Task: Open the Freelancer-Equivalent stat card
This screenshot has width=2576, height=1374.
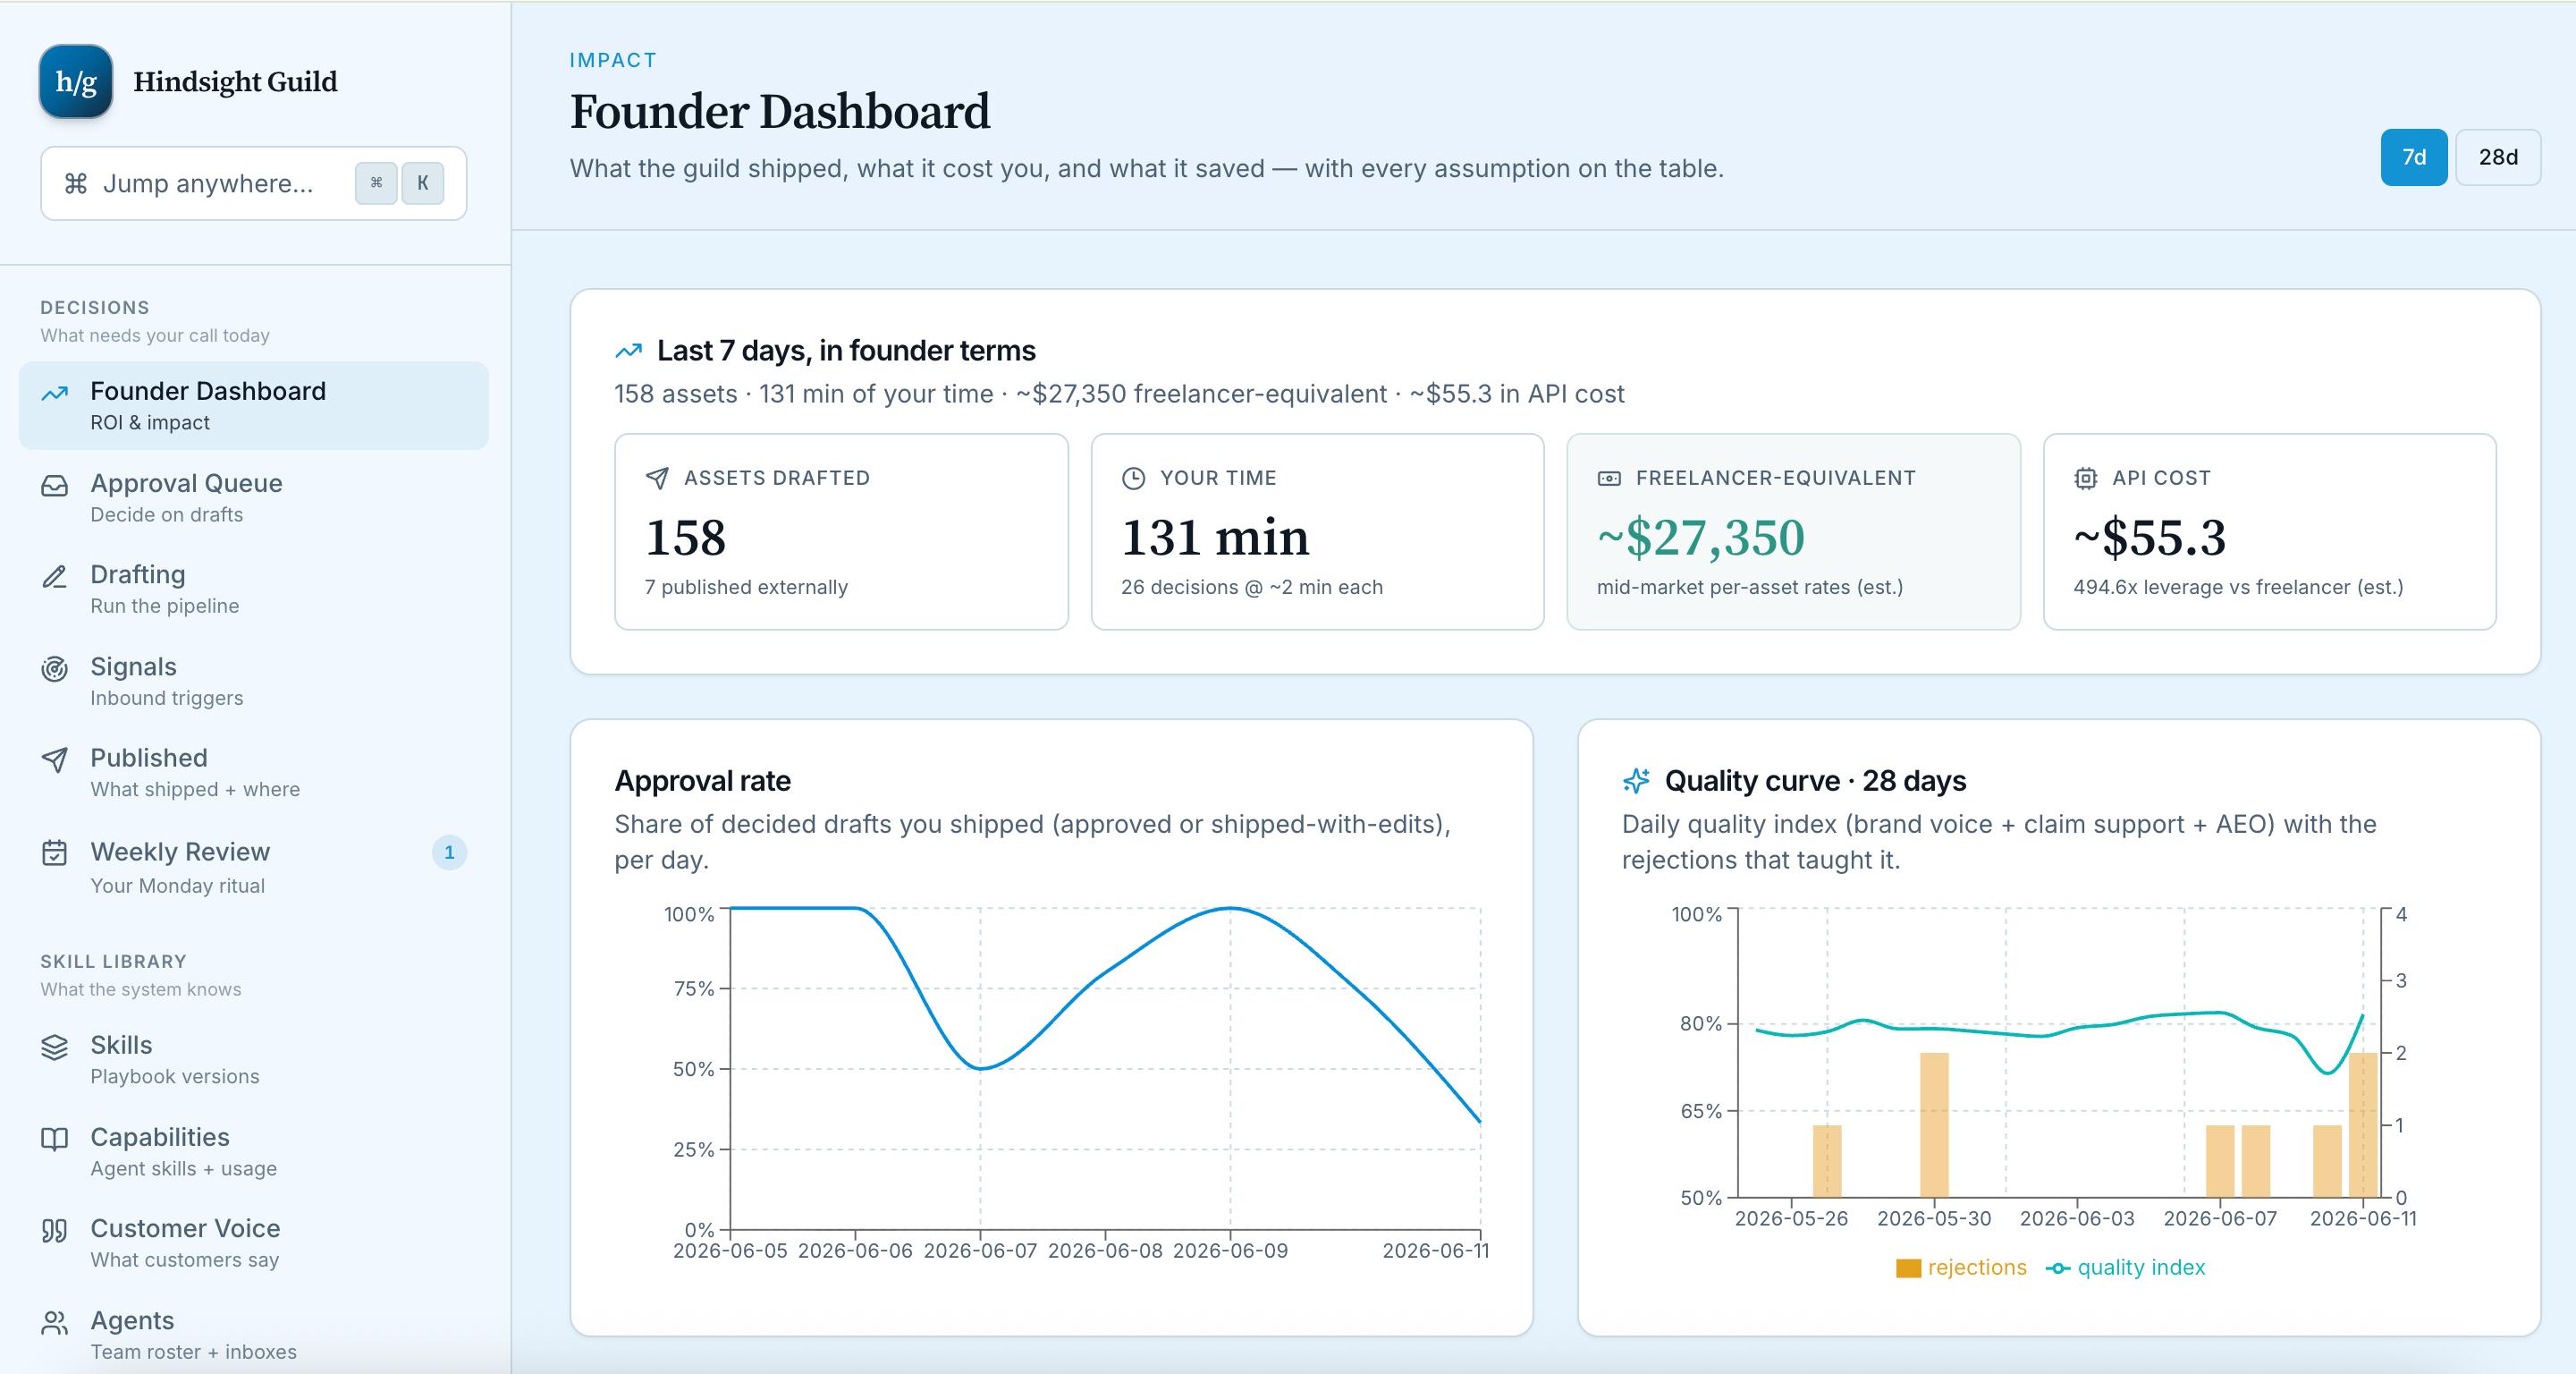Action: click(x=1793, y=531)
